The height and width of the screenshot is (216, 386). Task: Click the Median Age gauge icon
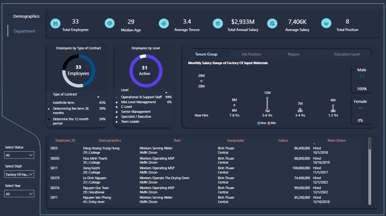click(x=110, y=24)
